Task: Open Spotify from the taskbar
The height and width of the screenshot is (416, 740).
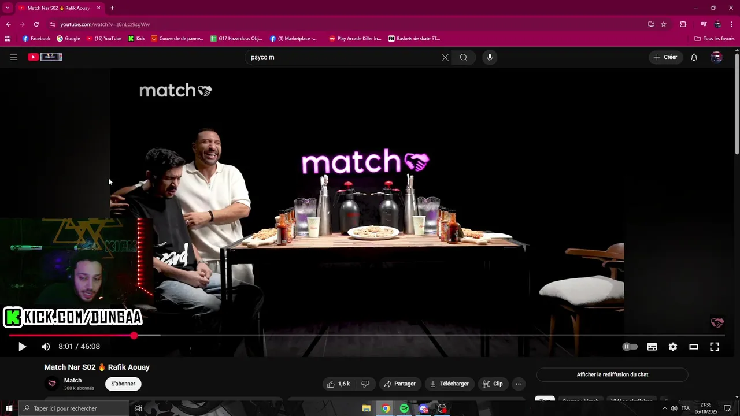Action: [404, 408]
